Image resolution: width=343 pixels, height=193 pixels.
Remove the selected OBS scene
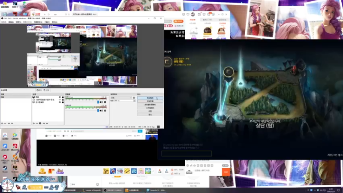coord(5,124)
